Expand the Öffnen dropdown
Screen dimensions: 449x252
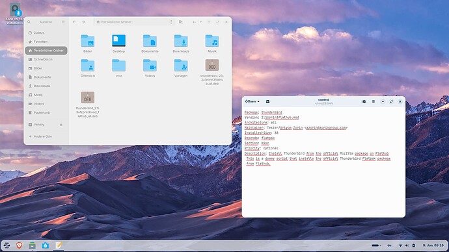(x=252, y=101)
